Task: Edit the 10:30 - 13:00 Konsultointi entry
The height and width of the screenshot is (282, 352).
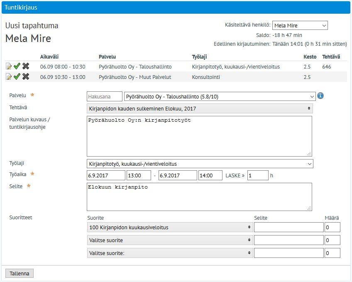Action: tap(9, 76)
